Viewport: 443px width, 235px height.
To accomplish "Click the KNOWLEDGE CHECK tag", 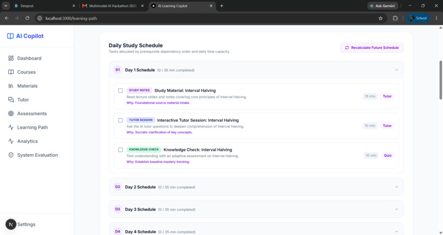I will click(x=144, y=149).
